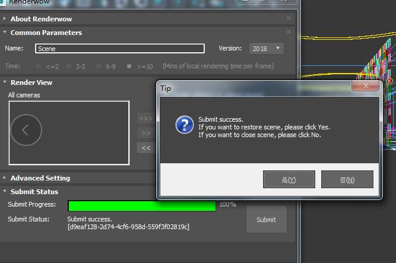Click the 'Submit success.' status text
This screenshot has height=263, width=396.
pyautogui.click(x=90, y=219)
